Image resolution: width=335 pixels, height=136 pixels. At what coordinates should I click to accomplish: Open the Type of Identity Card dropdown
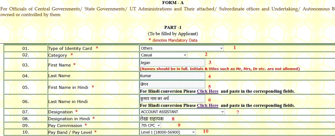[x=182, y=48]
